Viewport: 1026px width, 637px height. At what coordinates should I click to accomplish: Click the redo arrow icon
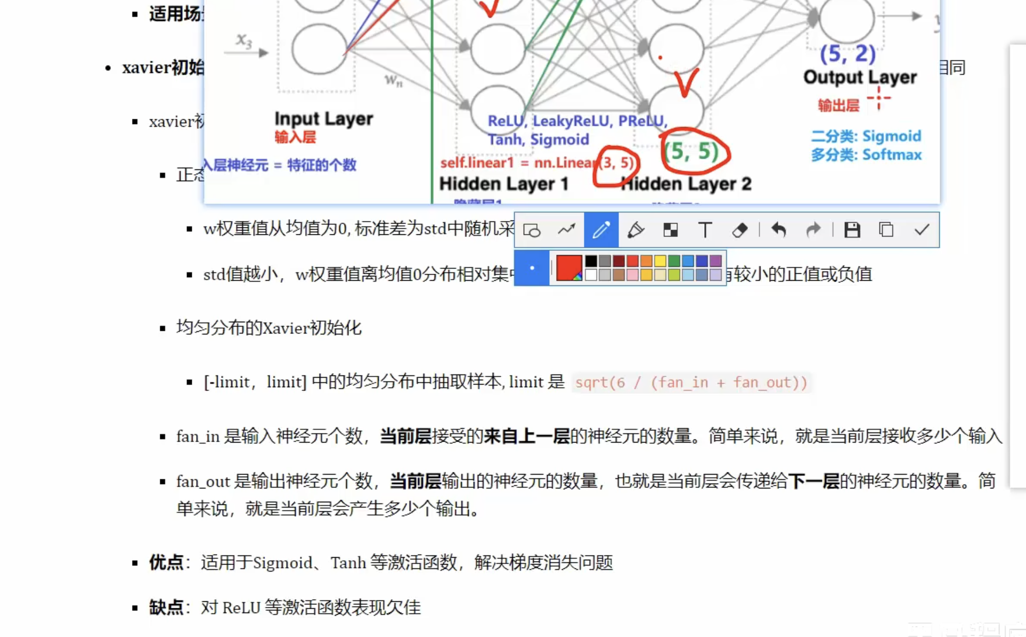[x=813, y=230]
